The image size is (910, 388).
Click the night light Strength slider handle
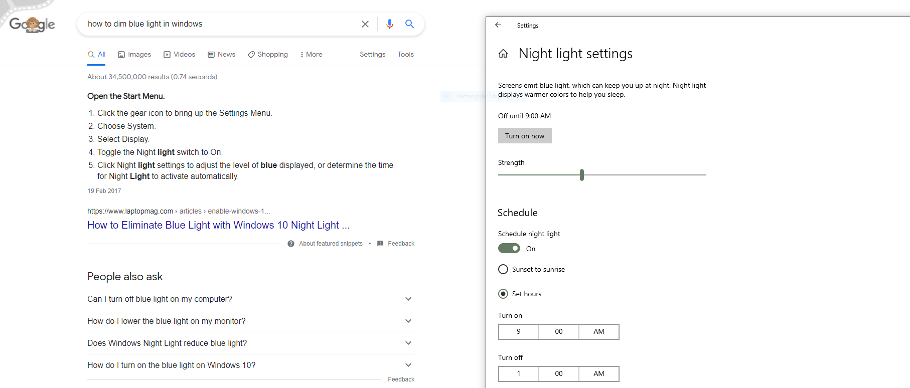[x=582, y=175]
